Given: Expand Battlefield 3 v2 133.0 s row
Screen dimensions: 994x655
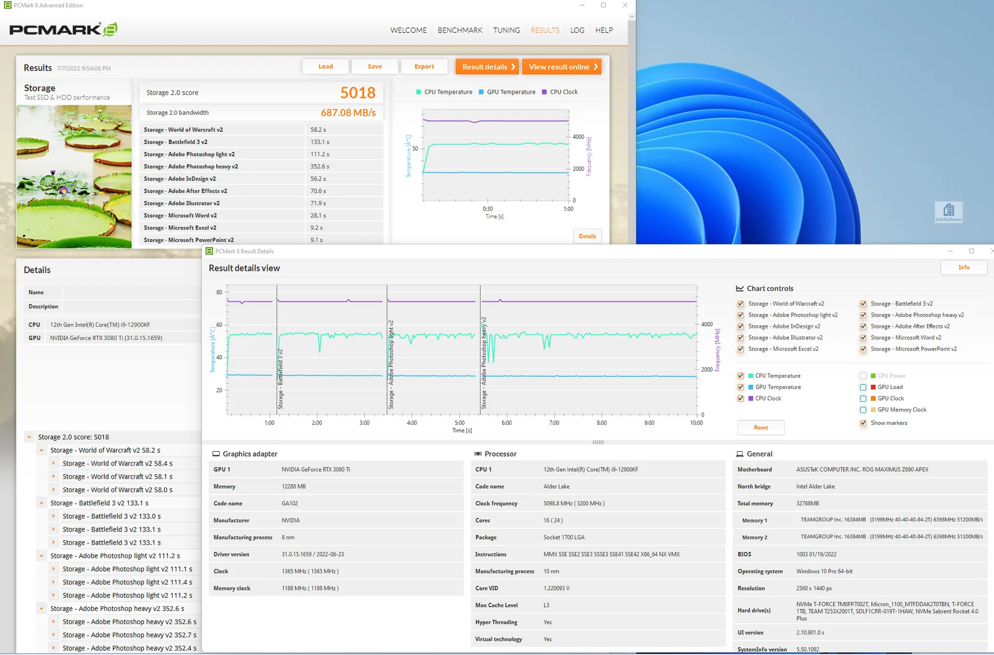Looking at the screenshot, I should point(53,516).
